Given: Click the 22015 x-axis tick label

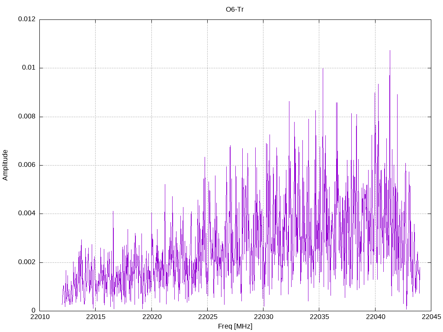Looking at the screenshot, I should tap(96, 317).
